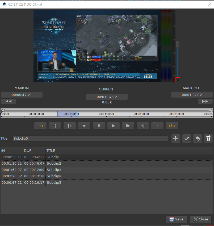Click the 00:01:30:00 mark on timeline ruler
The width and height of the screenshot is (214, 226).
point(106,114)
